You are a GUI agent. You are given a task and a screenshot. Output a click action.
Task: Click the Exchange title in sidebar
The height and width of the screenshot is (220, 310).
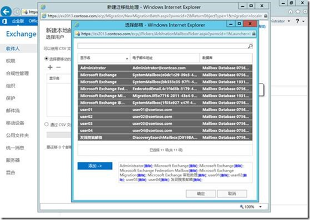click(x=21, y=34)
